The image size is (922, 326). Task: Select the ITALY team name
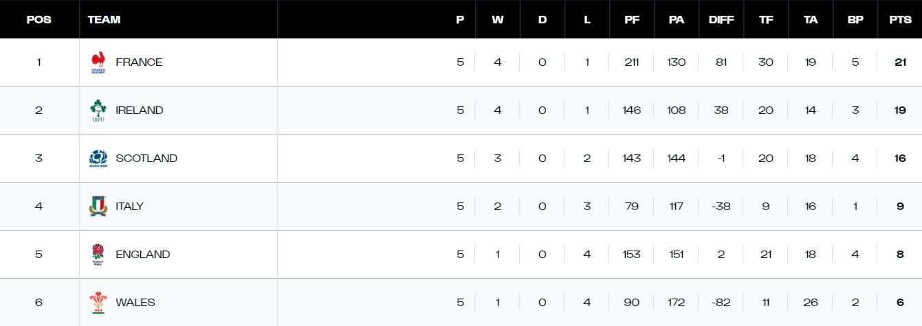point(129,207)
